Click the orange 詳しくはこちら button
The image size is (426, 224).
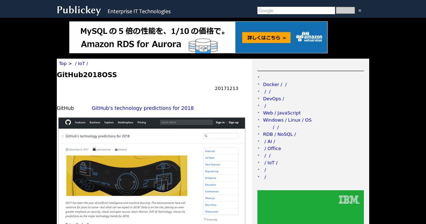point(266,38)
